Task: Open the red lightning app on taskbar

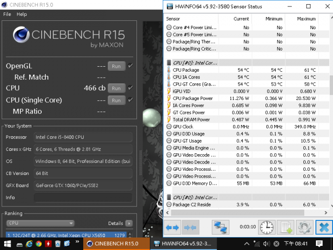Action: click(x=48, y=244)
